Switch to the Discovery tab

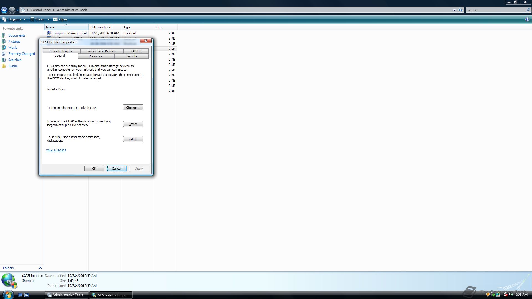click(96, 56)
